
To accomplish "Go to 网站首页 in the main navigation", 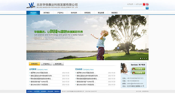I will [x=33, y=13].
